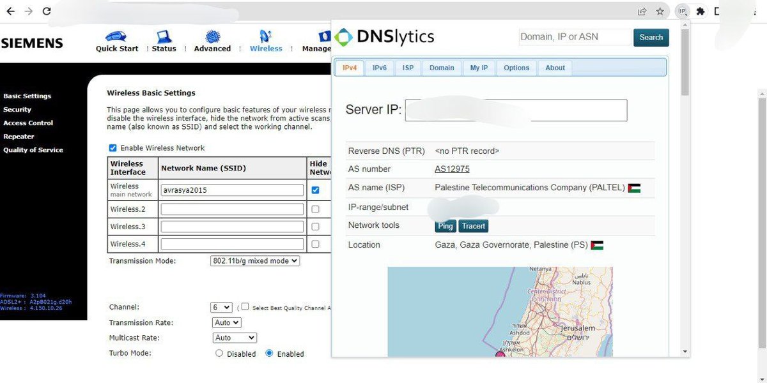Open the Channel 6 dropdown
This screenshot has height=383, width=767.
[x=222, y=307]
